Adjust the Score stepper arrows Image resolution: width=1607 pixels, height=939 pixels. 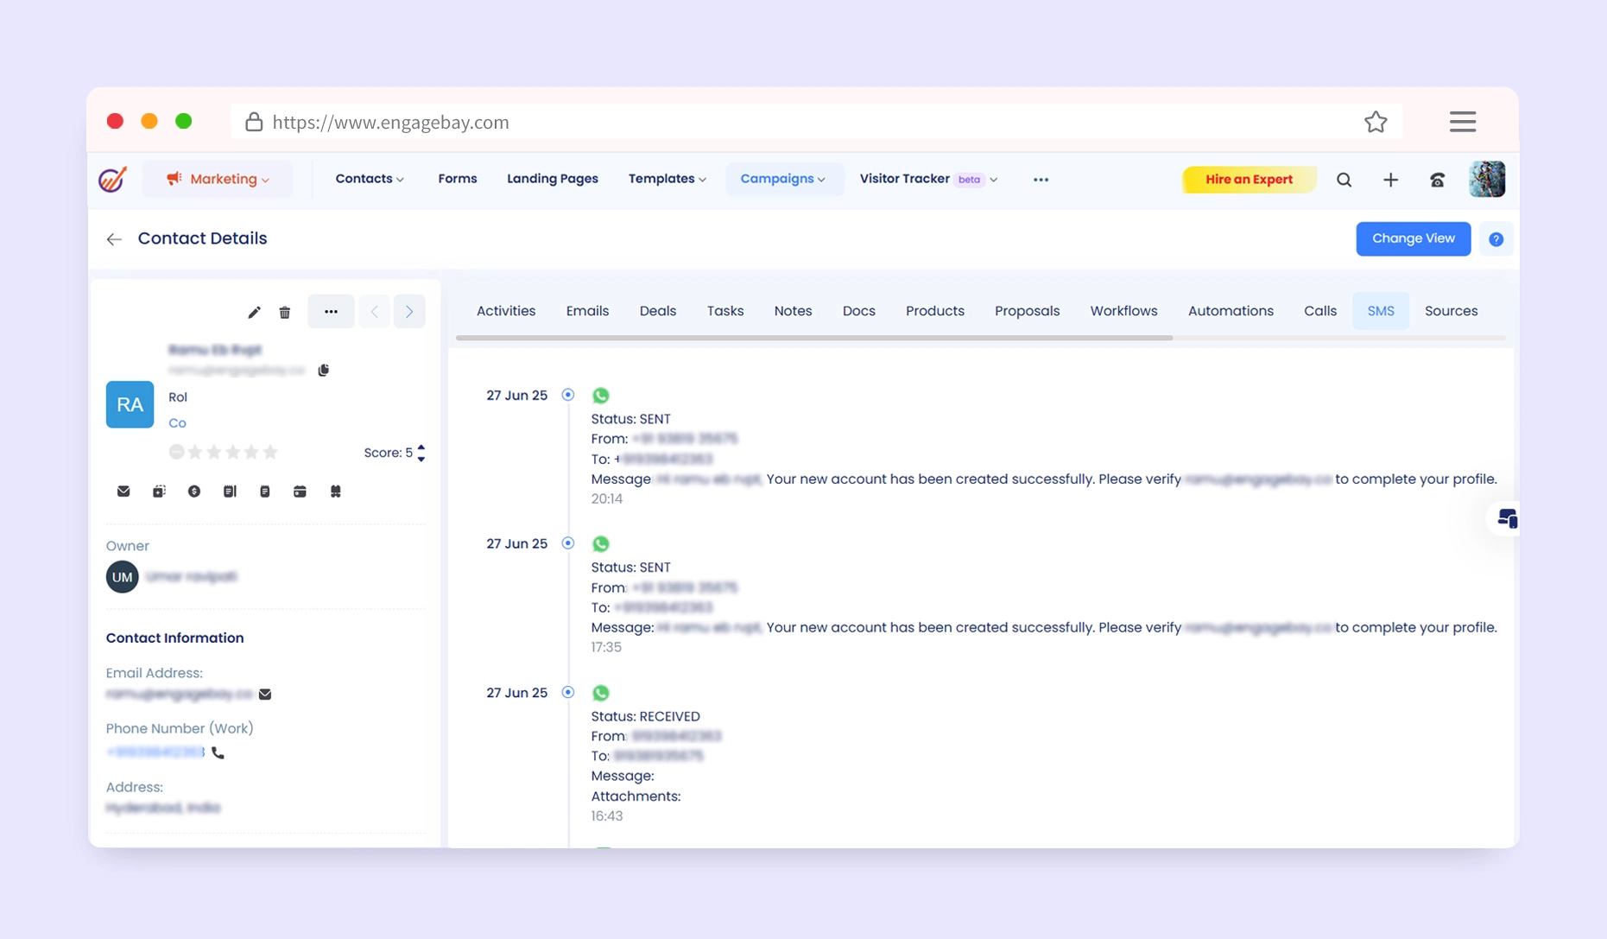(x=421, y=453)
